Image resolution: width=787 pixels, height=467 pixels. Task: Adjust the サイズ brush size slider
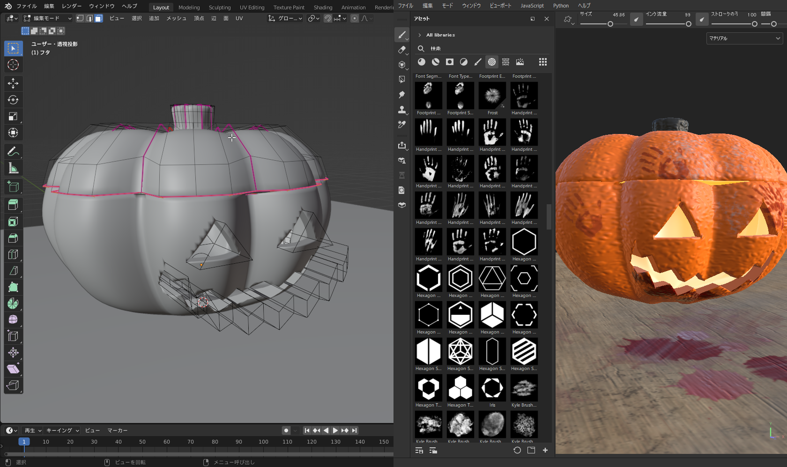[x=610, y=24]
